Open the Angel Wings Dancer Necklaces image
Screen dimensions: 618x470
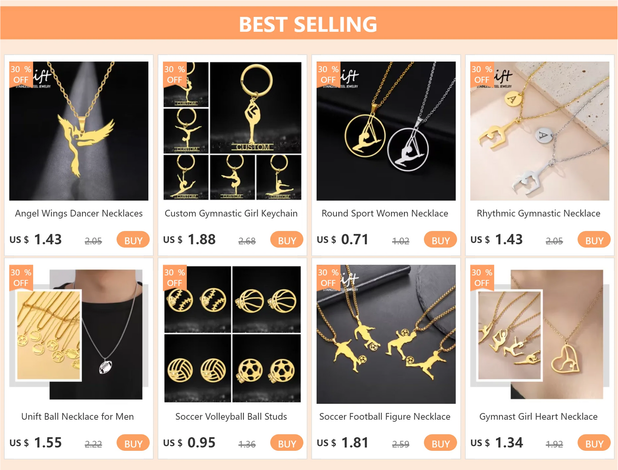pos(79,131)
